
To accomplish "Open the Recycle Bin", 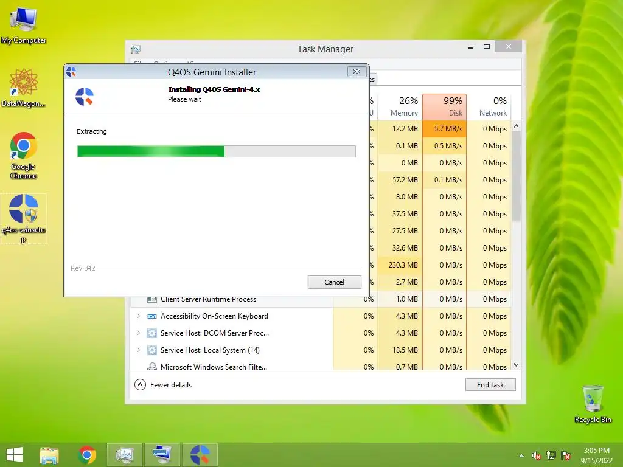I will click(593, 404).
